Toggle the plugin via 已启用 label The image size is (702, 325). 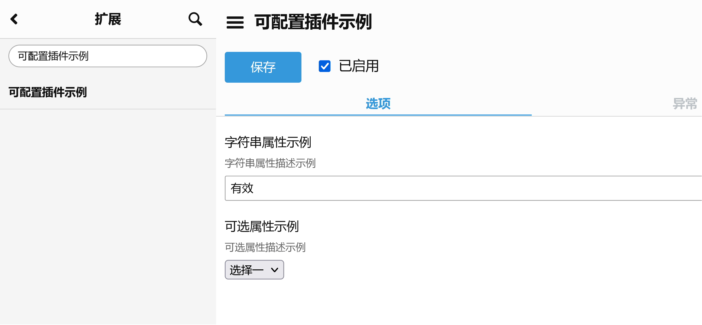click(x=358, y=66)
